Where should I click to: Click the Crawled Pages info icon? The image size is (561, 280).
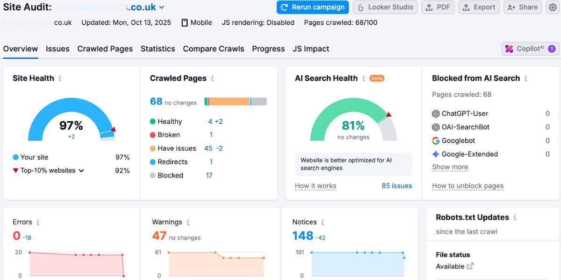click(x=212, y=78)
